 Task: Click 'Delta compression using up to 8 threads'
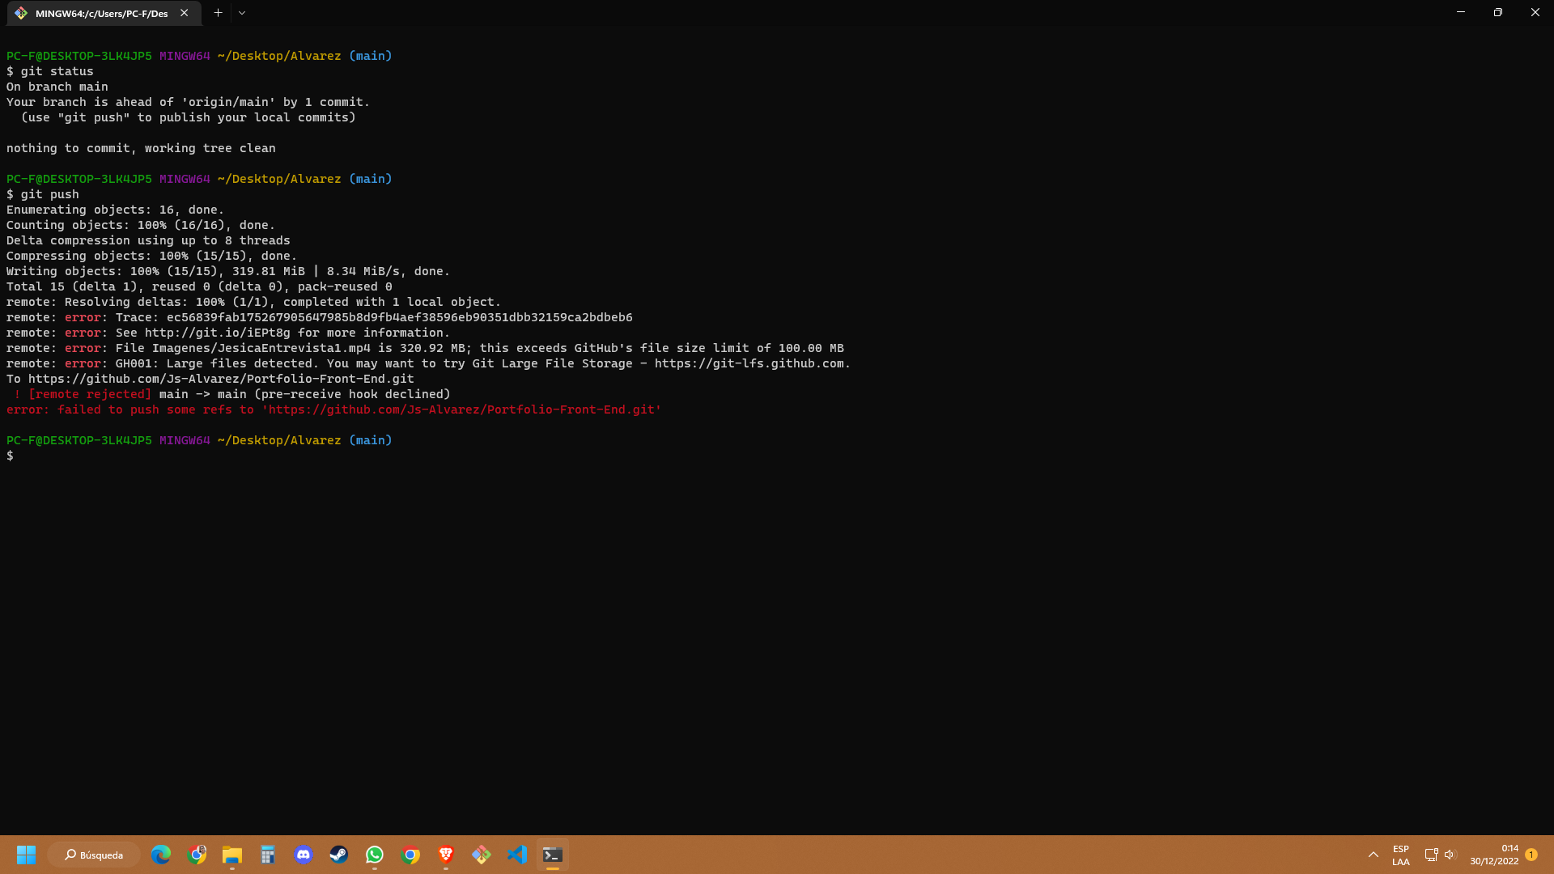148,240
